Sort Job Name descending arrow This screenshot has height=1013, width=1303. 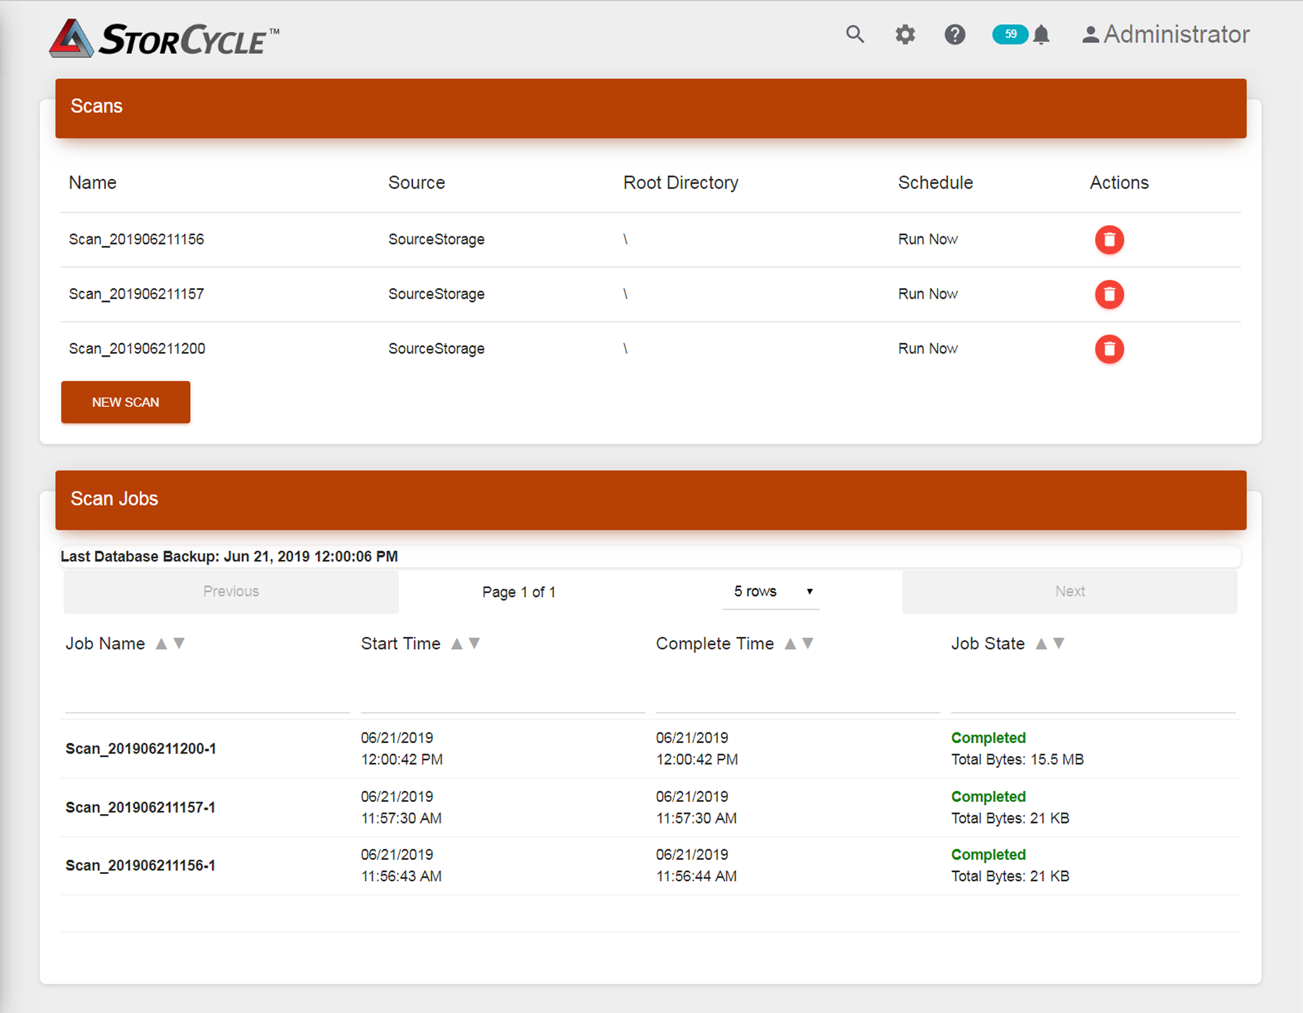coord(179,644)
